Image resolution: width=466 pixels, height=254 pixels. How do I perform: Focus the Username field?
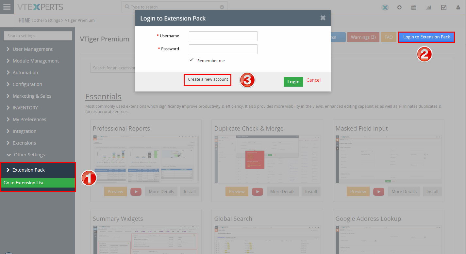point(223,36)
